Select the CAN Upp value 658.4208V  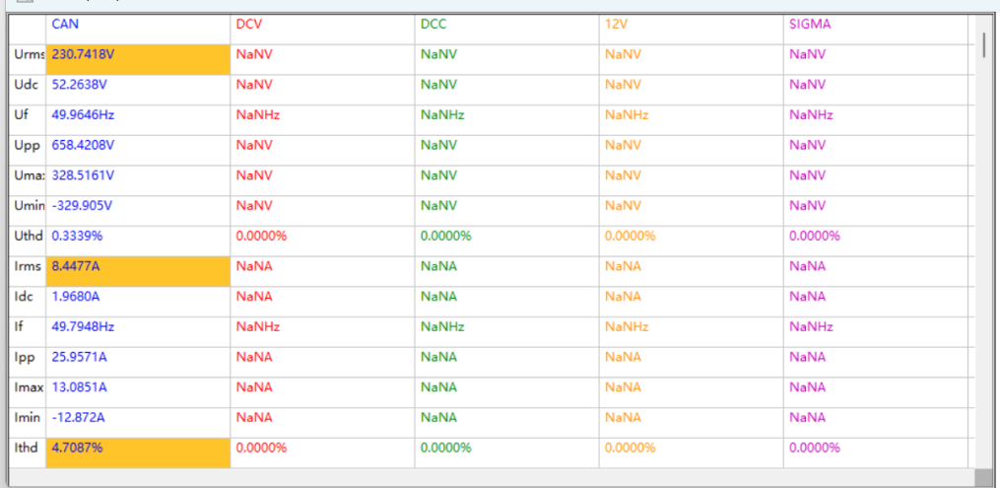[84, 146]
